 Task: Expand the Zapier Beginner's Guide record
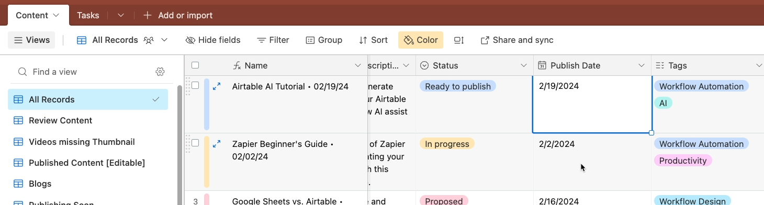(217, 144)
